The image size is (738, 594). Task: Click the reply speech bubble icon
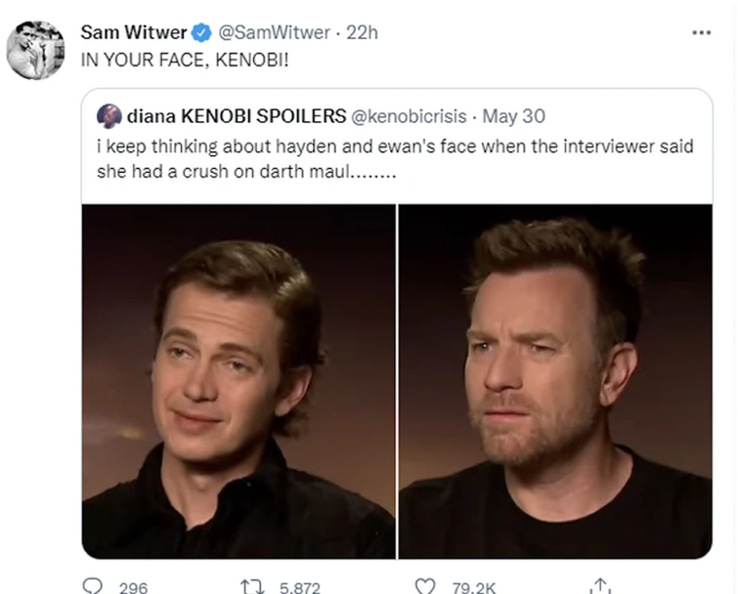tap(94, 585)
